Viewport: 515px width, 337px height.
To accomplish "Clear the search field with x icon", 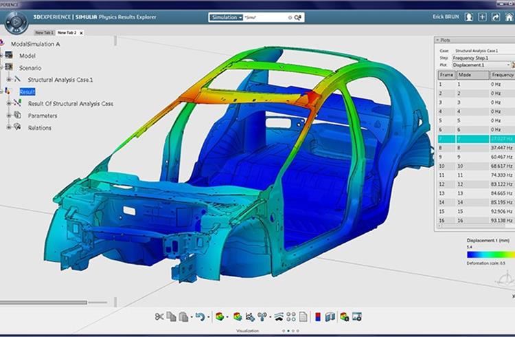I will click(x=290, y=18).
